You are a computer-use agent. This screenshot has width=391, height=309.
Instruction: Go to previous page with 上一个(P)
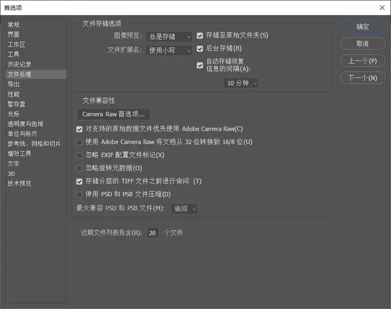tap(363, 61)
